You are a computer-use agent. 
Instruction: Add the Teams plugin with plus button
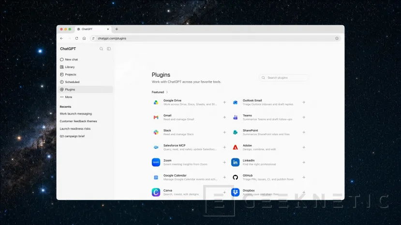[x=304, y=117]
